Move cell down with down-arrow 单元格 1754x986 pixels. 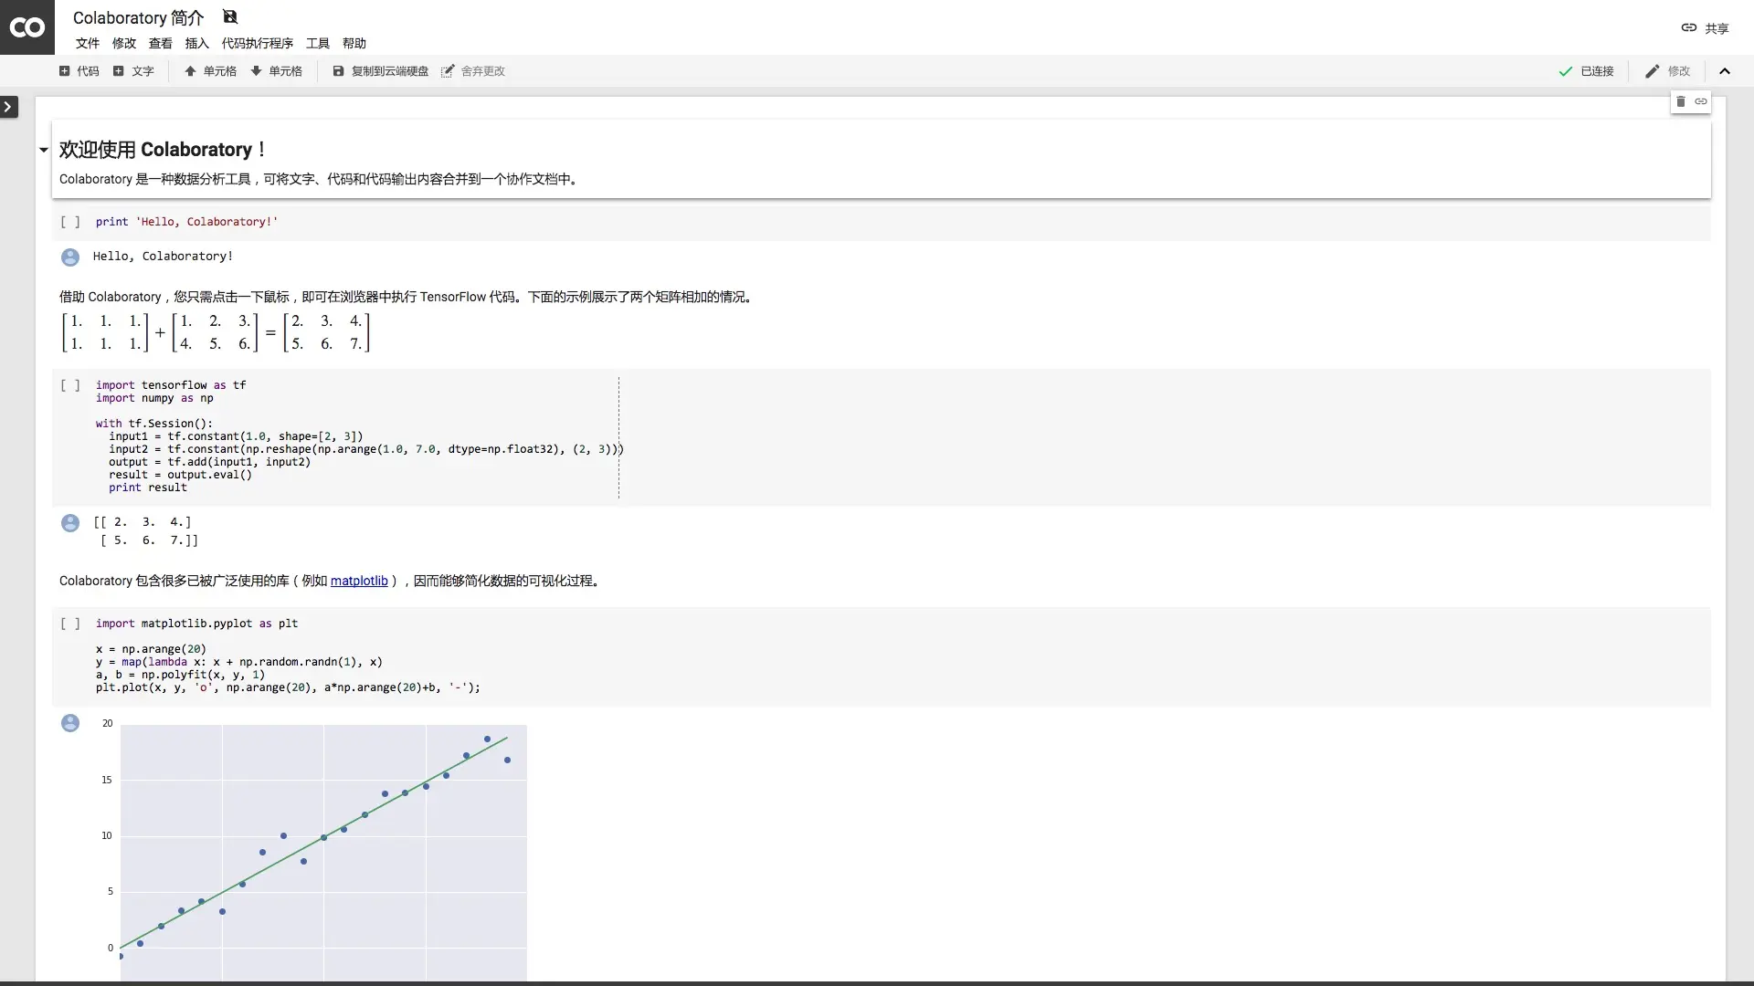click(x=276, y=71)
